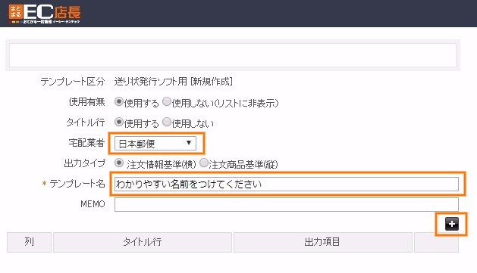Click the MEMO text field
477x273 pixels.
[x=286, y=204]
